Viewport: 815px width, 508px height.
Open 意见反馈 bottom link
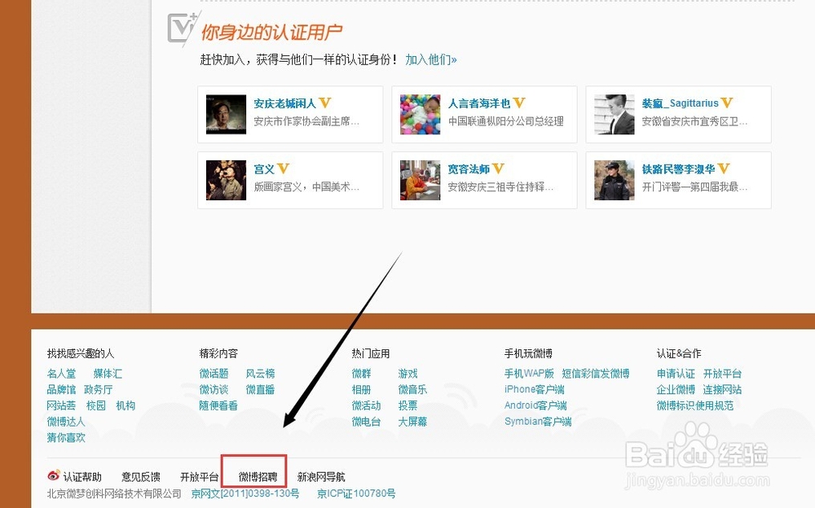[x=141, y=477]
